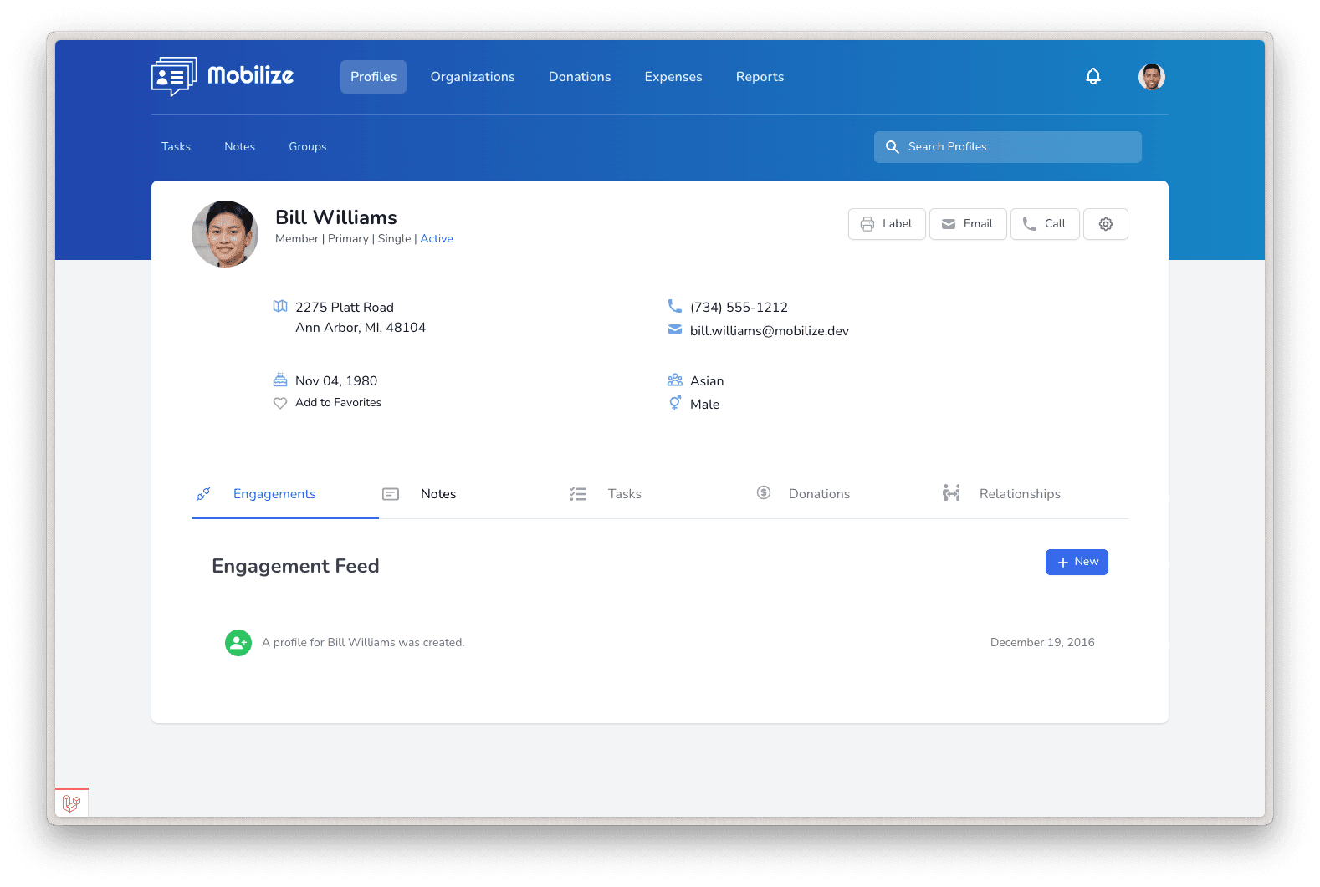Switch to the profile Tasks tab
This screenshot has width=1320, height=887.
[x=660, y=494]
